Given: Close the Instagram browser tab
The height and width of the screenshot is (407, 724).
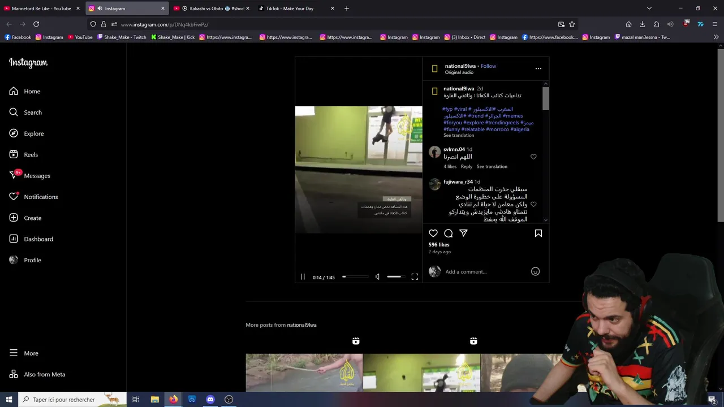Looking at the screenshot, I should click(163, 8).
